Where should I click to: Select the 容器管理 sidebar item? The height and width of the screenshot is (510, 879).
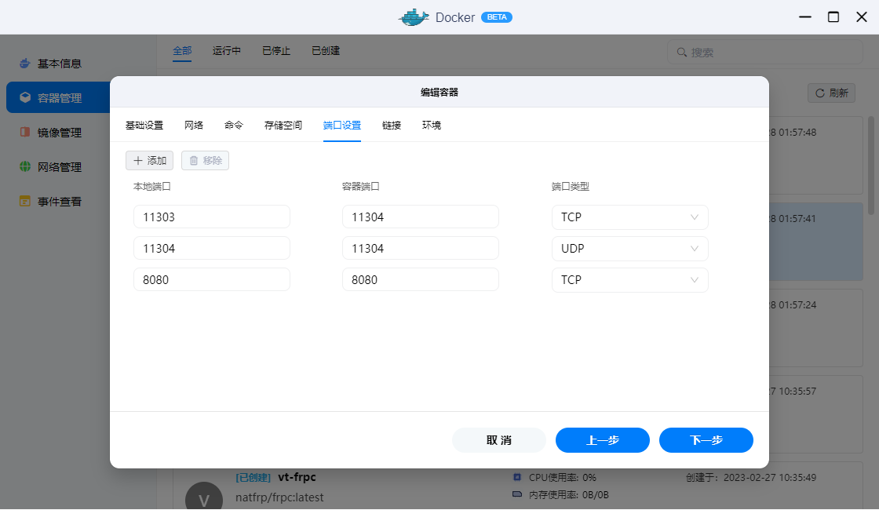[x=58, y=97]
